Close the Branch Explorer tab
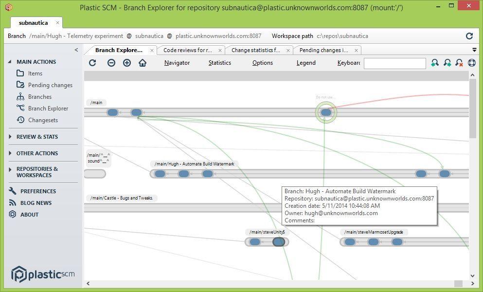Image resolution: width=483 pixels, height=292 pixels. click(x=152, y=50)
